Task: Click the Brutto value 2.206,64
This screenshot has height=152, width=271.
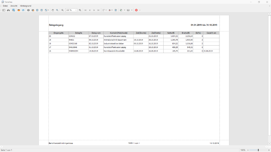Action: click(189, 36)
